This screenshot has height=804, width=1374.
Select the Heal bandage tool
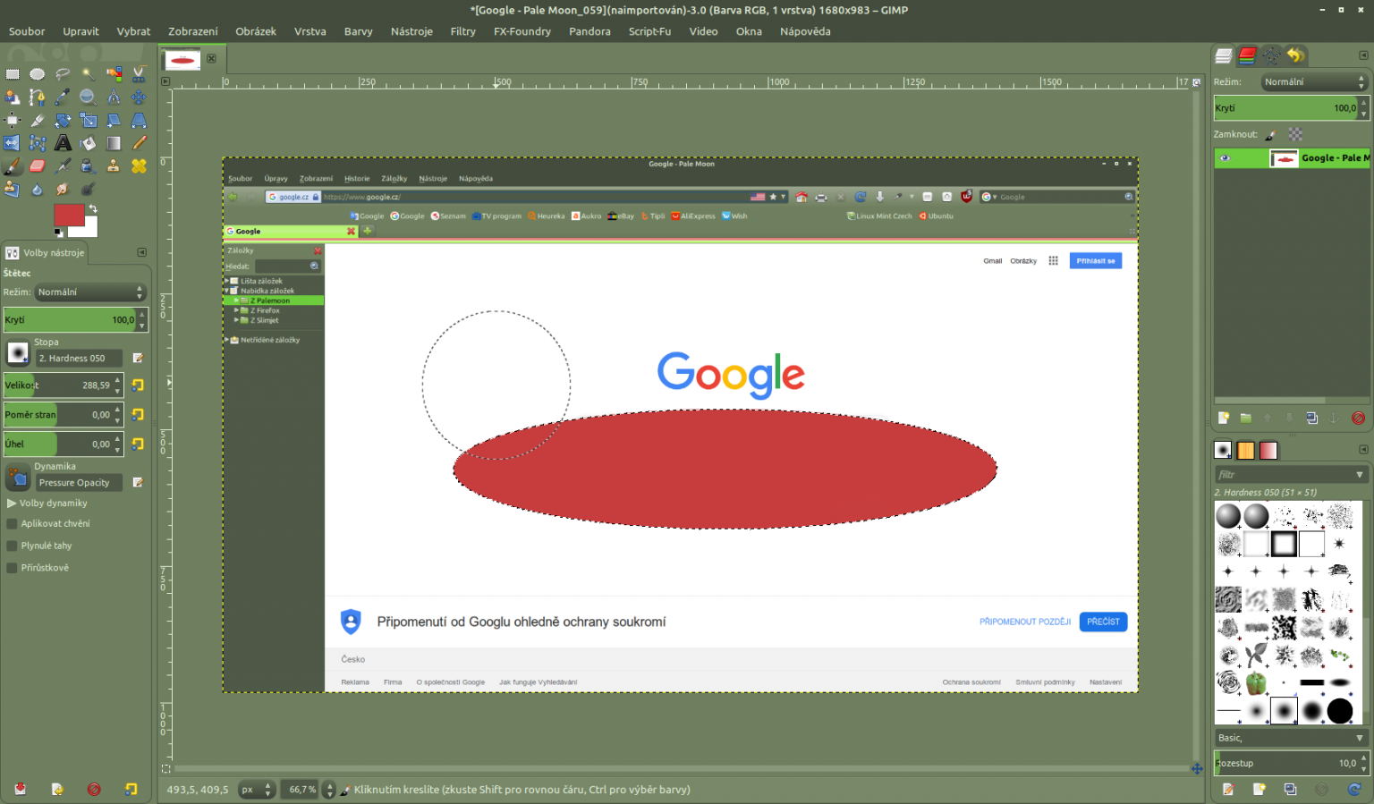139,166
